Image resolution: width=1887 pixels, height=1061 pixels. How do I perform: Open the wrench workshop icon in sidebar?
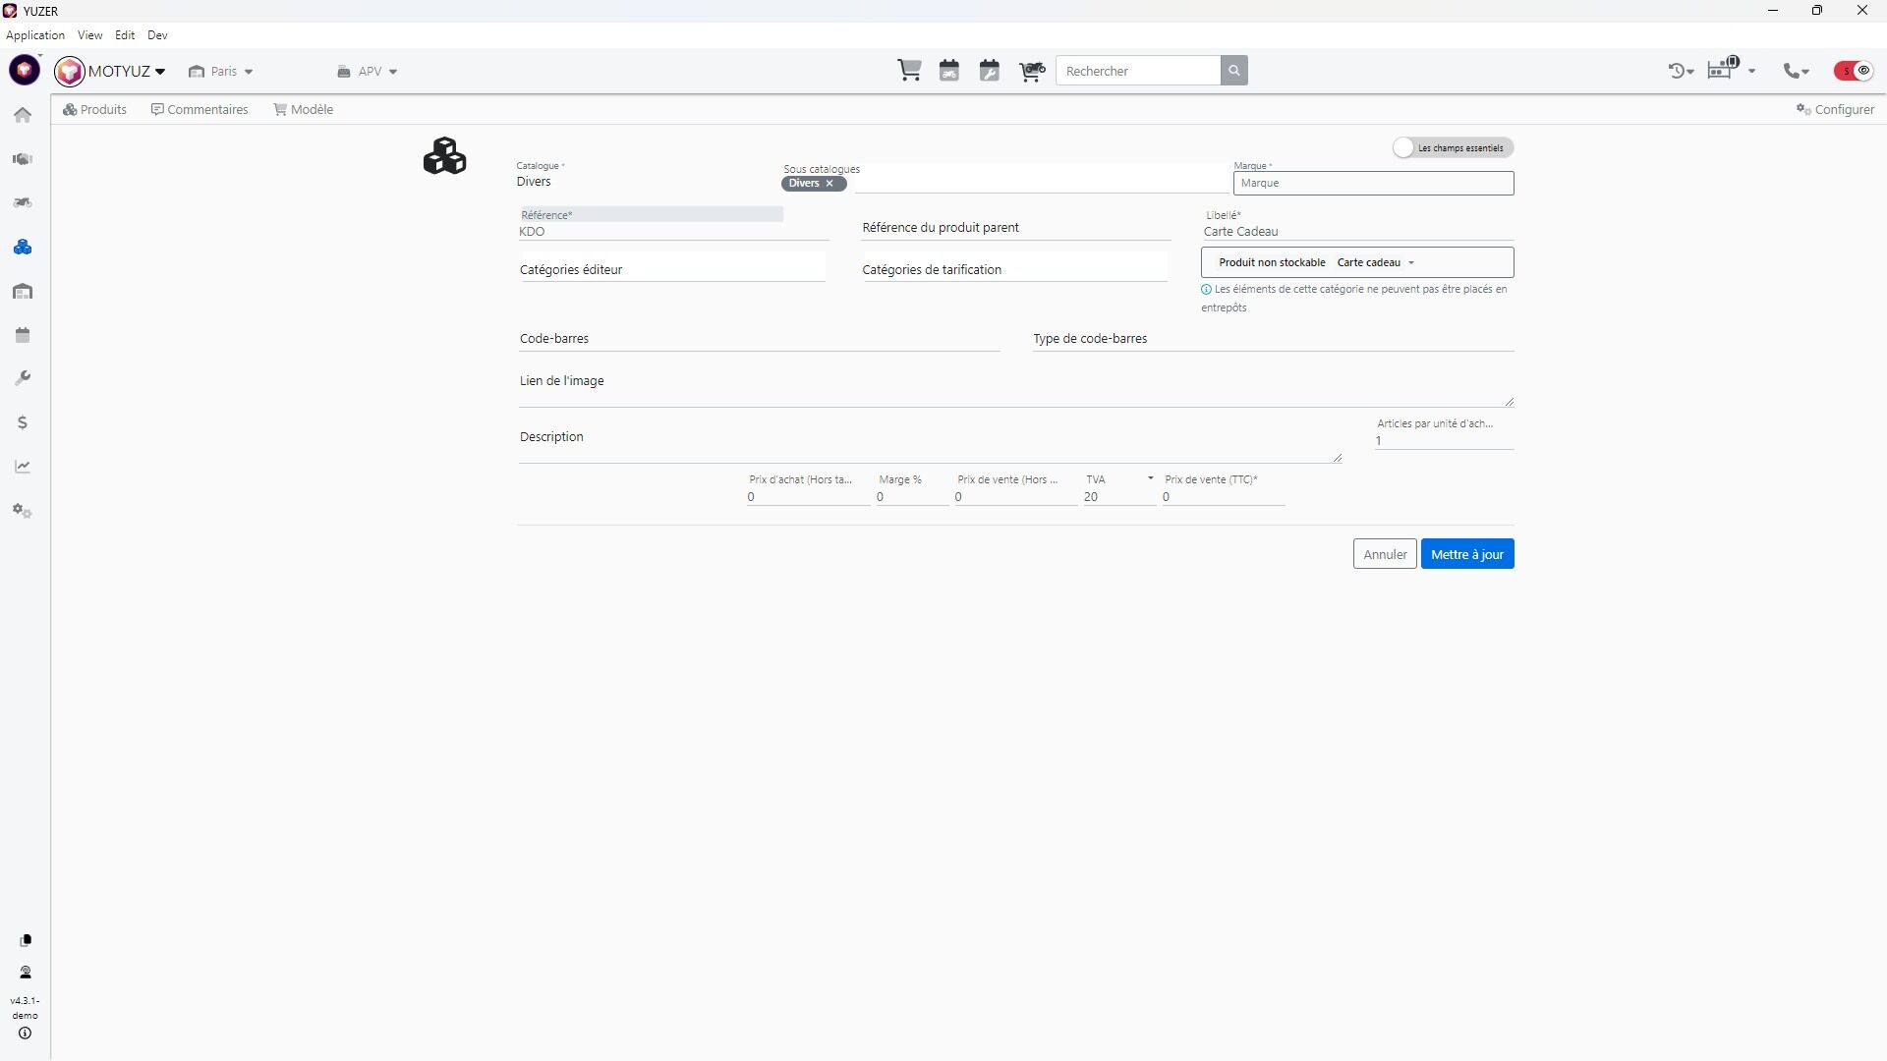23,379
